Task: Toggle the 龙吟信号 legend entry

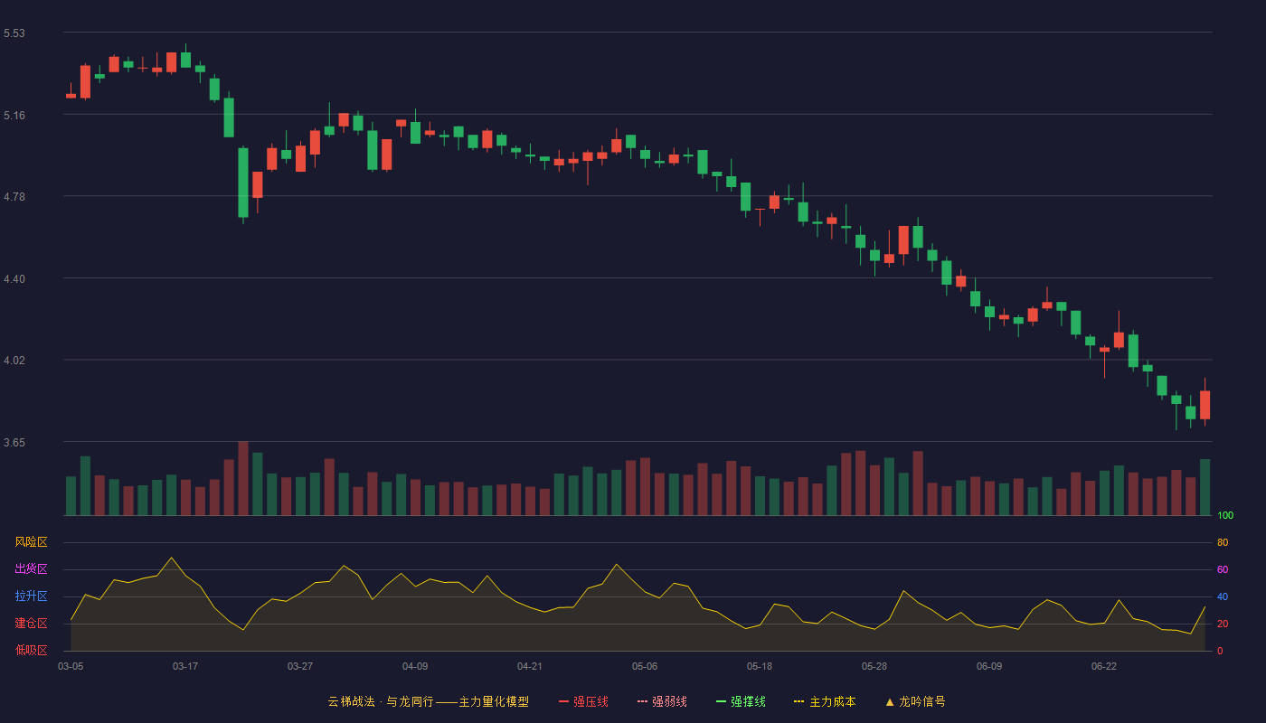Action: click(915, 701)
